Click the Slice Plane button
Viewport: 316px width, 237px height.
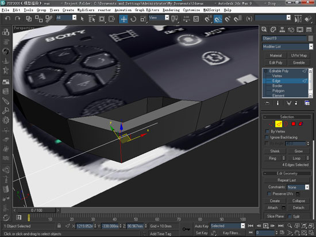point(275,216)
